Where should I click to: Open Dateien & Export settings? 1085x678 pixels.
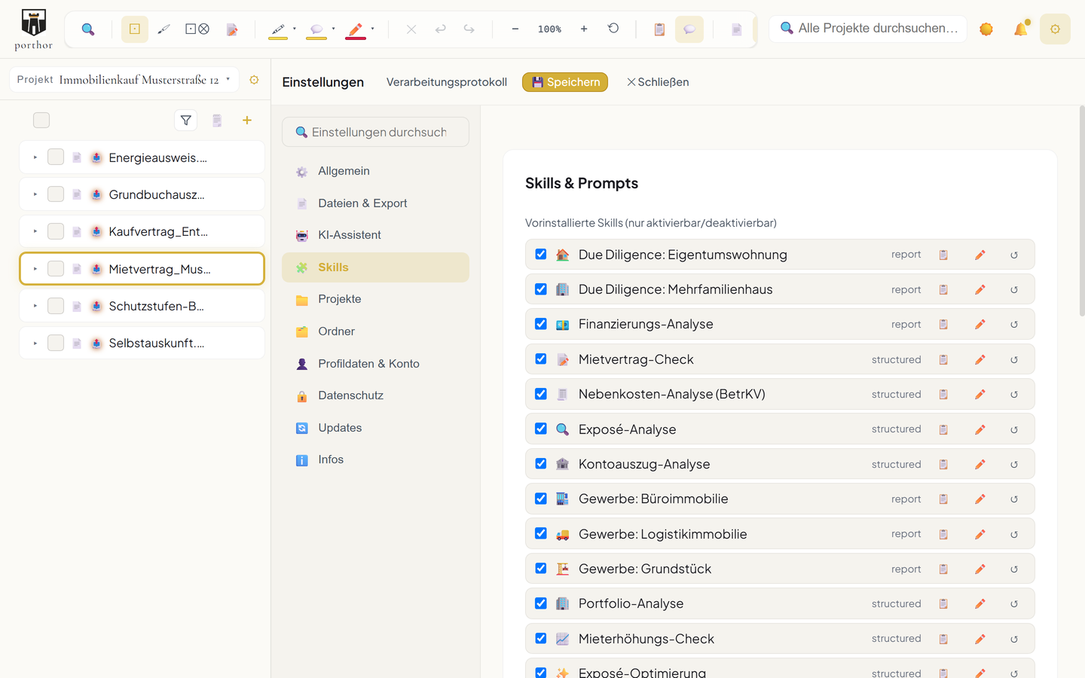click(x=375, y=203)
